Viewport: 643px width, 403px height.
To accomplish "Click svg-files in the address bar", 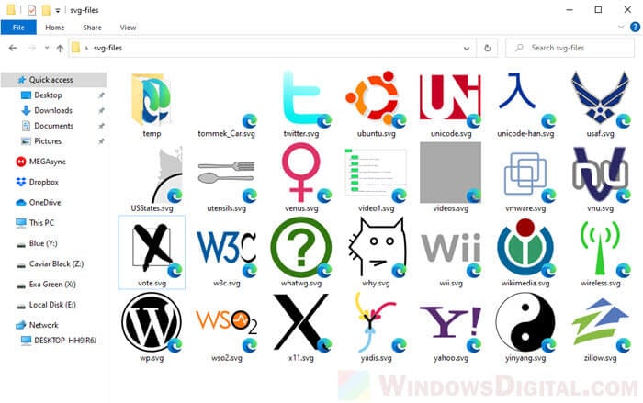I will pyautogui.click(x=107, y=48).
